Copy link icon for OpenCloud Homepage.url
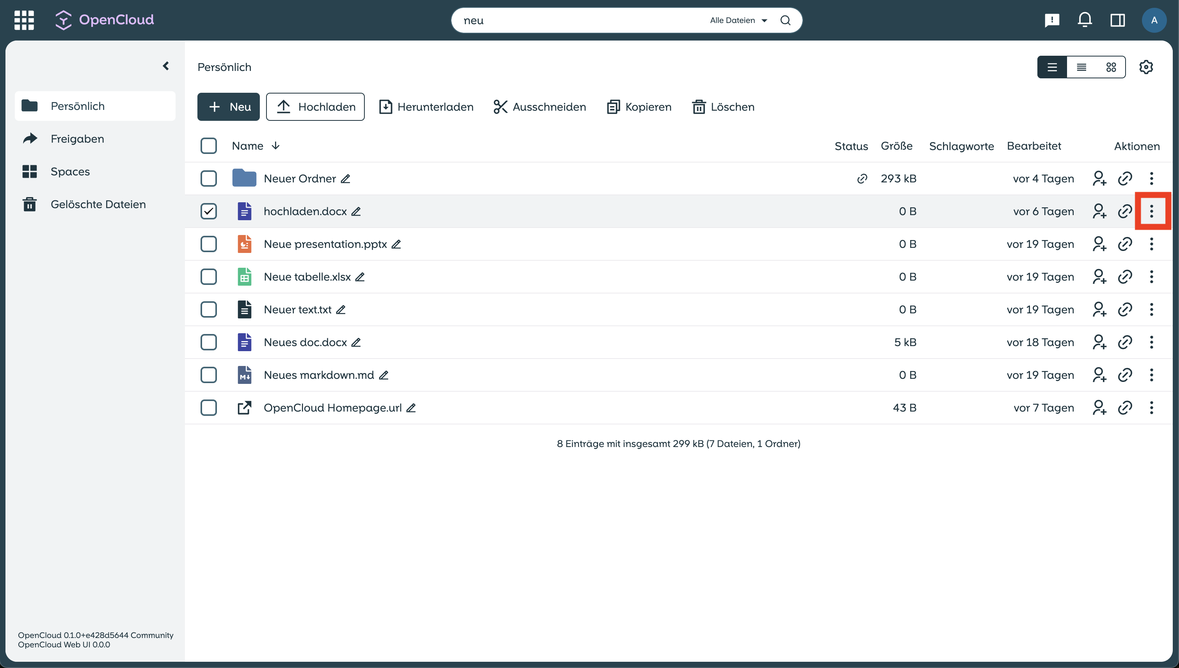Screen dimensions: 1179x668 click(x=1125, y=408)
